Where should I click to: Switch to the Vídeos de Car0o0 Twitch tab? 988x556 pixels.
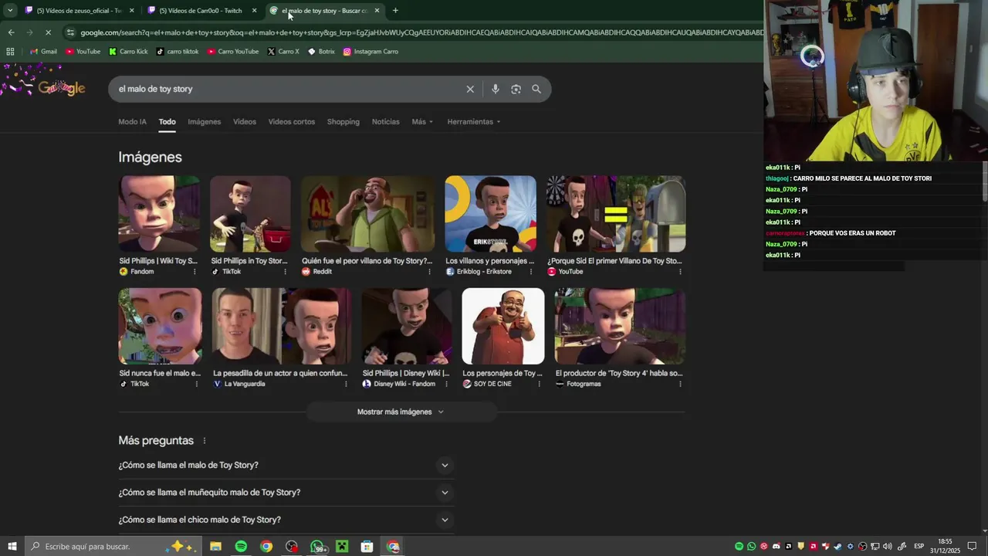click(204, 11)
